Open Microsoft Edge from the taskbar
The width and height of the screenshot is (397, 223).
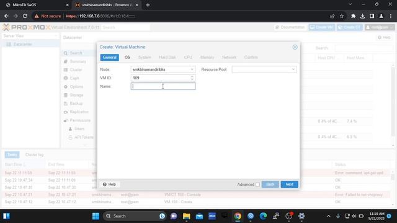click(x=263, y=216)
